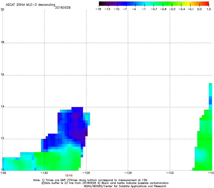Click the longitude axis label '-132'

tap(44, 173)
